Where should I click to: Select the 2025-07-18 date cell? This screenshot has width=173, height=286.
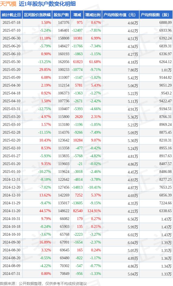pyautogui.click(x=11, y=23)
